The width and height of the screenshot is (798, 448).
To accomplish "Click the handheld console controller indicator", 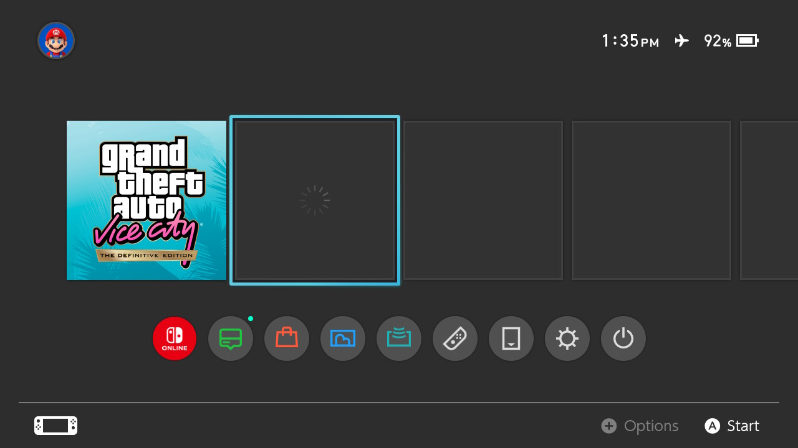I will pyautogui.click(x=55, y=426).
